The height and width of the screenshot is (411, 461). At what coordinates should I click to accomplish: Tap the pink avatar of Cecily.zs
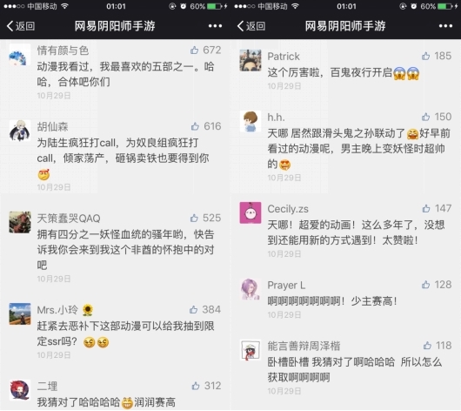tap(251, 212)
